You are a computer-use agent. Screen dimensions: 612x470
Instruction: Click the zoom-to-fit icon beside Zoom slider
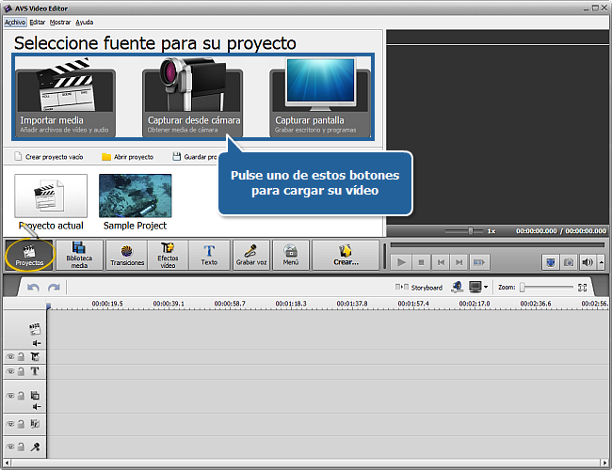pyautogui.click(x=582, y=287)
